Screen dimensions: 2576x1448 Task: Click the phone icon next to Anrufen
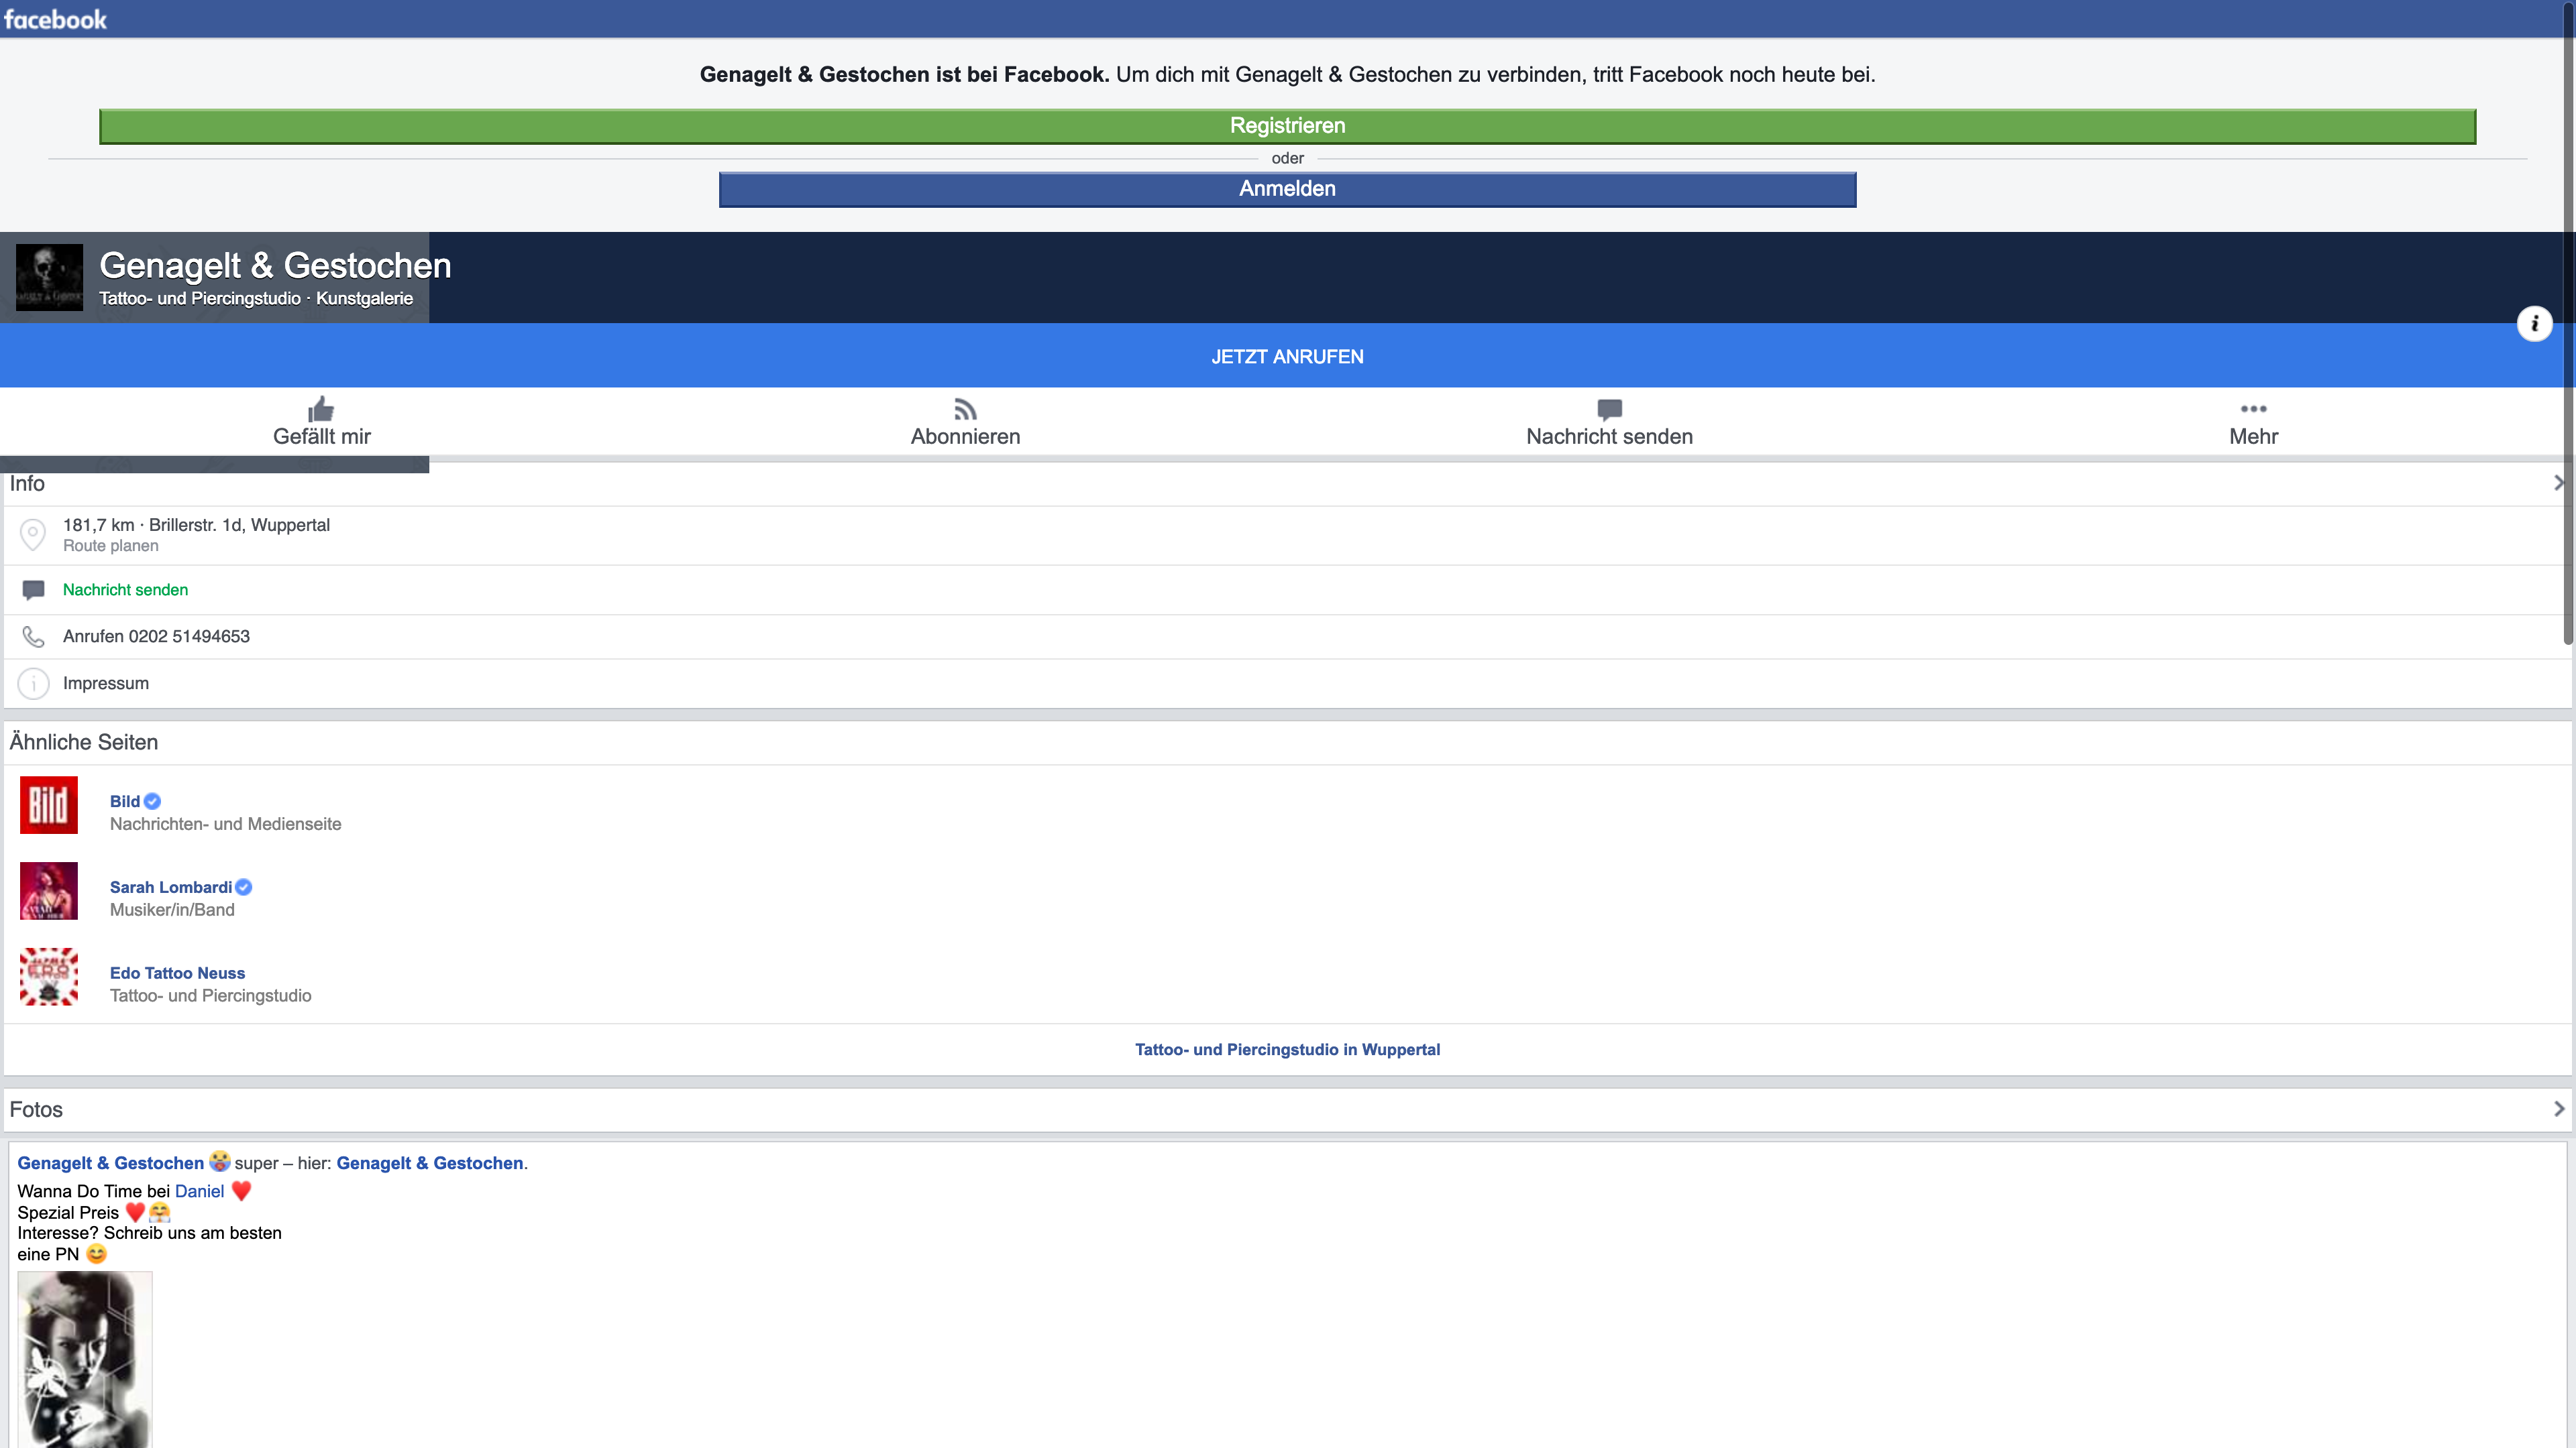pyautogui.click(x=33, y=637)
